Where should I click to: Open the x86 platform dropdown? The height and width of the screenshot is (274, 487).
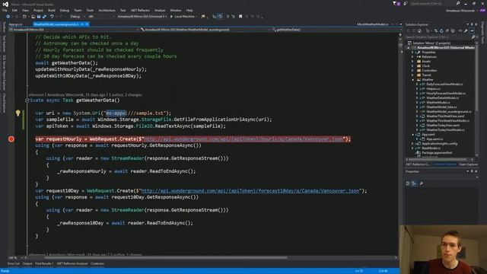point(101,17)
